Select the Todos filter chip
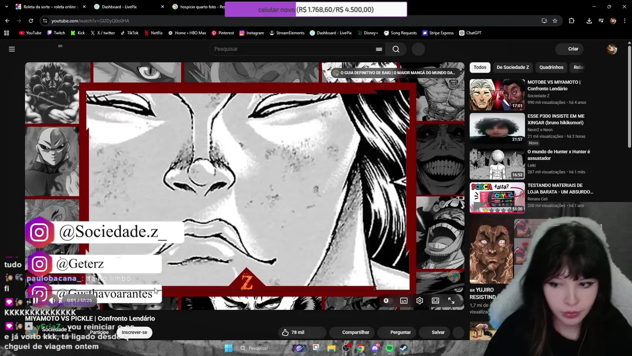 pos(480,67)
